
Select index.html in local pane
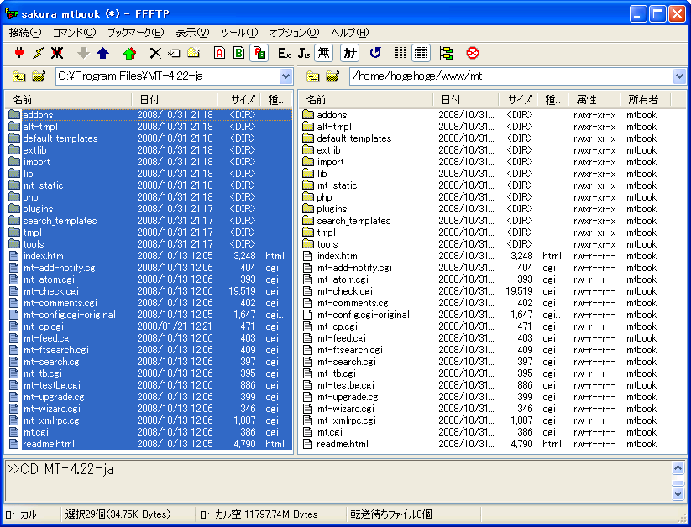[44, 256]
